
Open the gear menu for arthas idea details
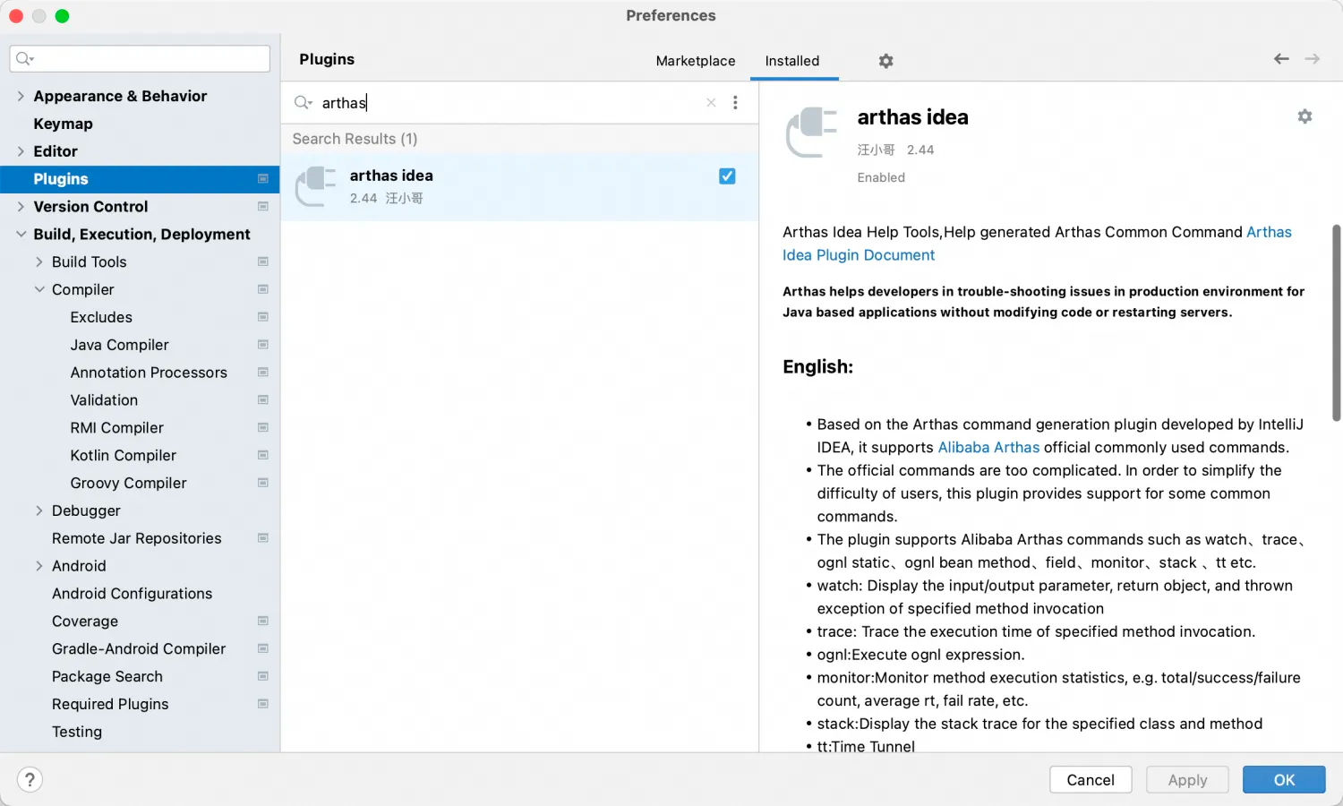pos(1305,116)
